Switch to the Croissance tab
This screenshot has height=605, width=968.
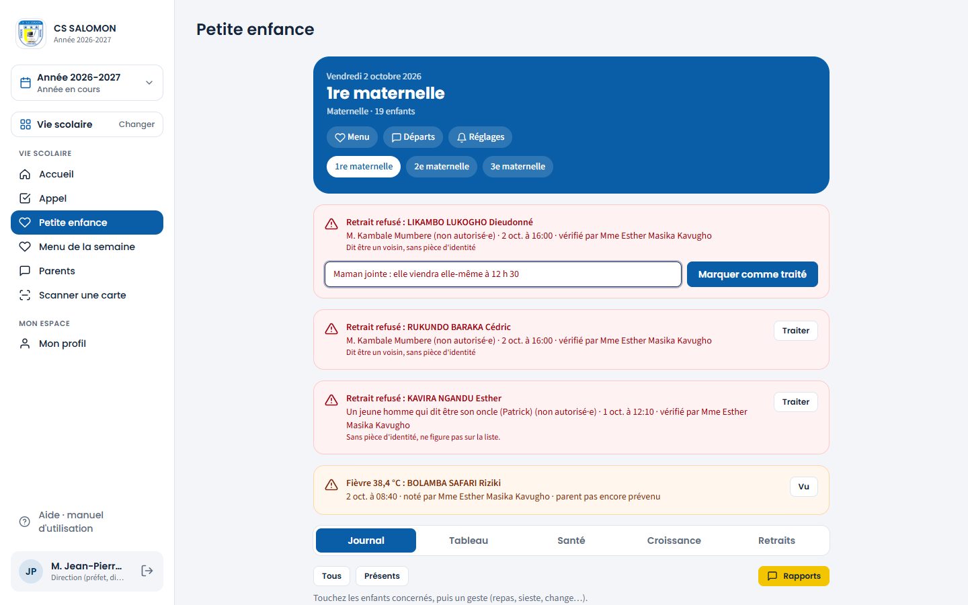[x=674, y=540]
